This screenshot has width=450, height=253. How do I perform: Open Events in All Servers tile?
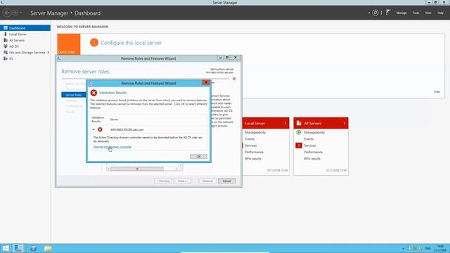point(309,139)
